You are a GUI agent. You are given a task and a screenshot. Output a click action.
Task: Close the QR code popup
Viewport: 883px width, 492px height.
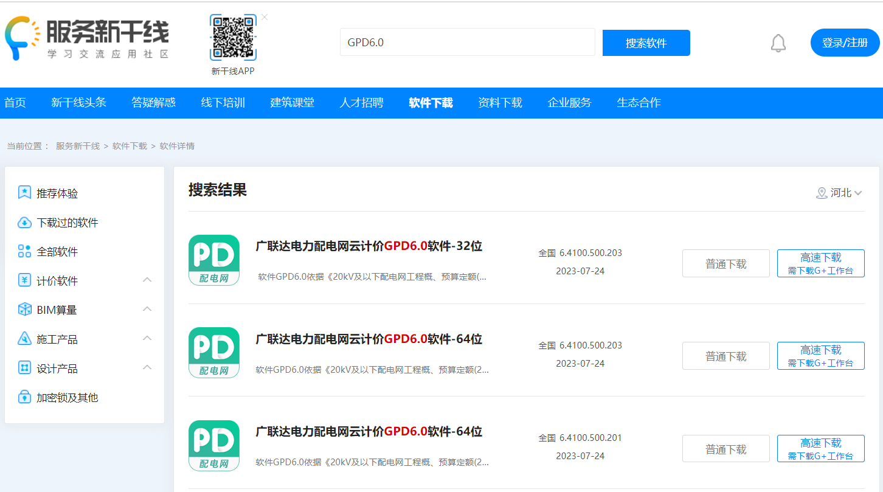pos(265,17)
